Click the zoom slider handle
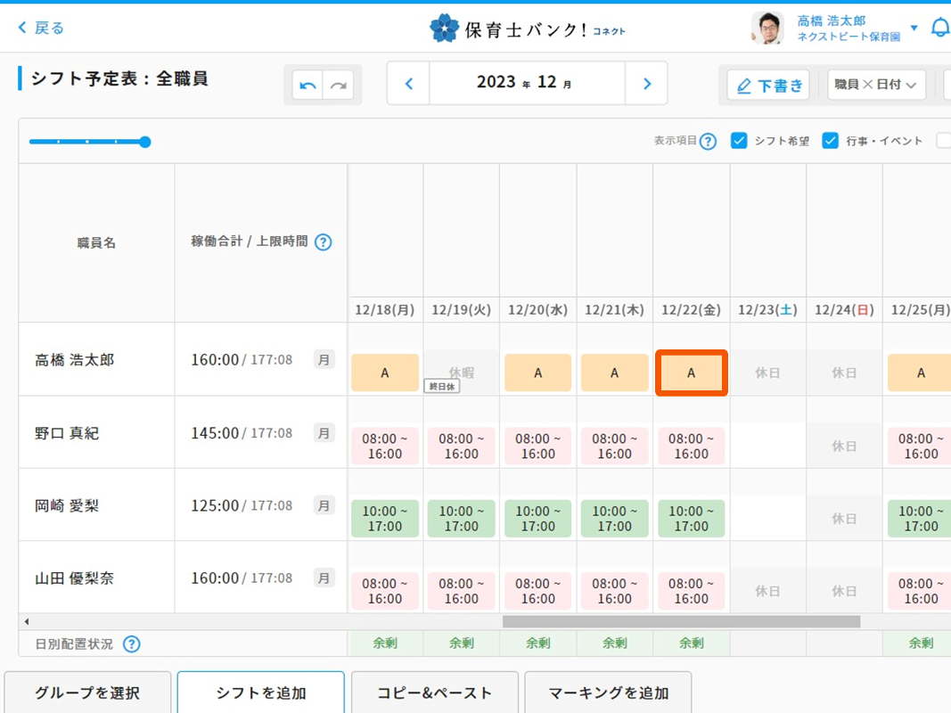The height and width of the screenshot is (713, 951). (x=145, y=142)
